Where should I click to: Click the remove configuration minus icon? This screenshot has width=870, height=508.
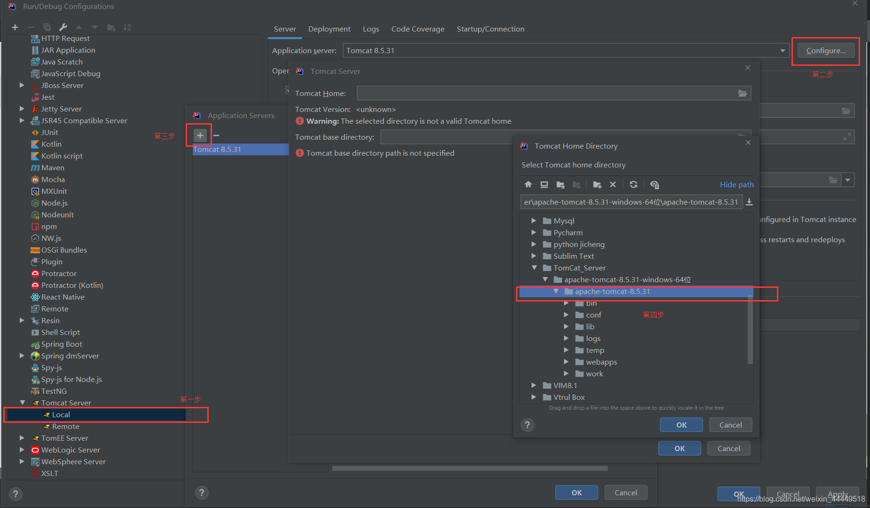(31, 27)
